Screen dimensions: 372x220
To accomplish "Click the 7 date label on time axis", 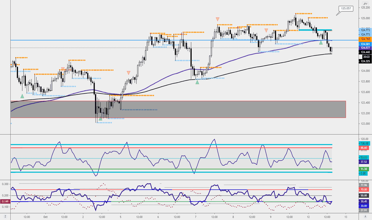I will click(196, 217).
